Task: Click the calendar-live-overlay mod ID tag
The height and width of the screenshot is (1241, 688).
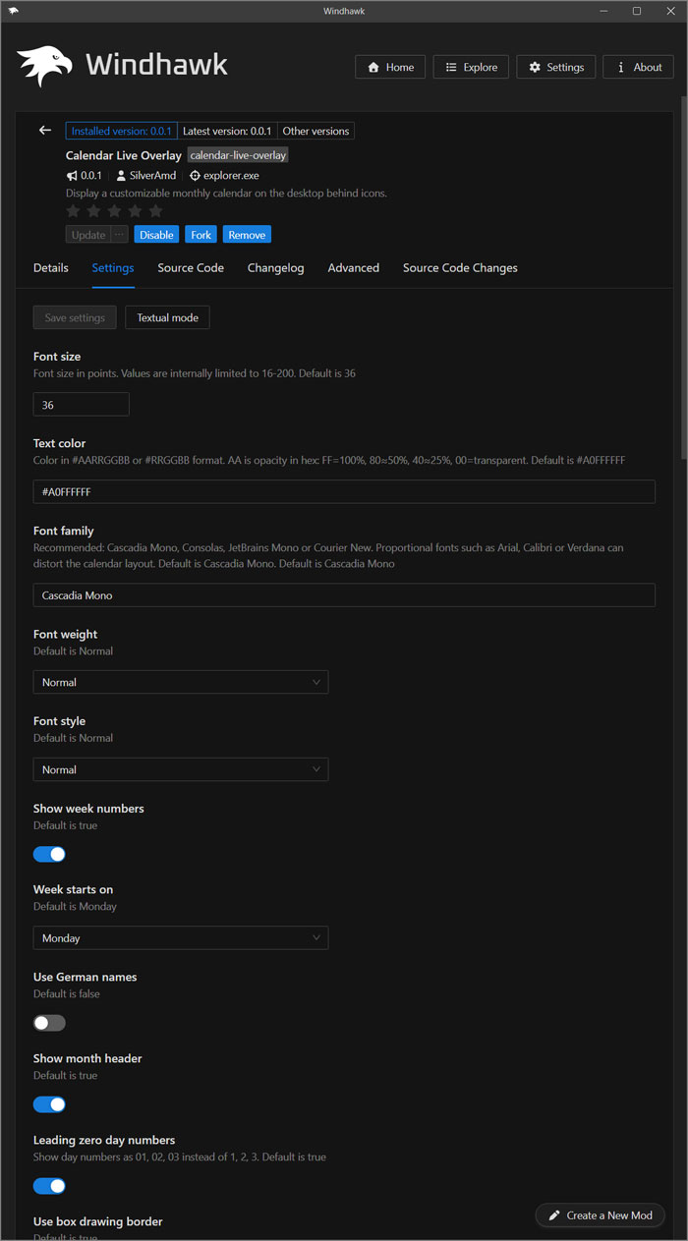Action: [x=238, y=155]
